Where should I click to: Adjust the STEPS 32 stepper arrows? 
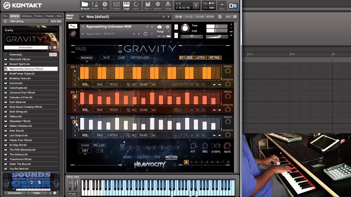click(219, 146)
